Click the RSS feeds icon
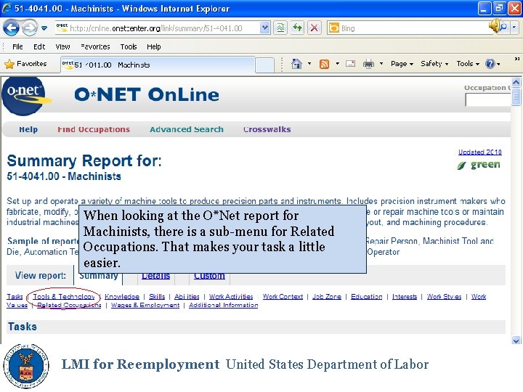This screenshot has height=392, width=523. (x=324, y=64)
